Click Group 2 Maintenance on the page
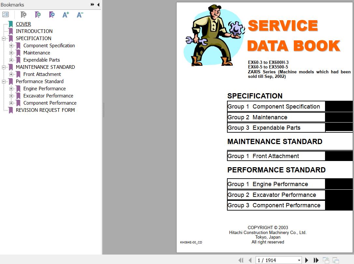The height and width of the screenshot is (264, 354). tap(276, 117)
